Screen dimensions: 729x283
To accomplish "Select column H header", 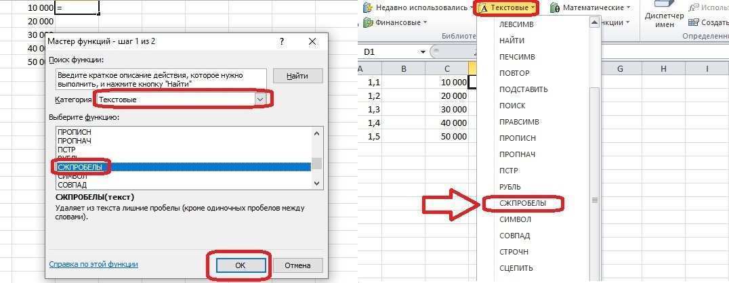I will click(x=663, y=69).
